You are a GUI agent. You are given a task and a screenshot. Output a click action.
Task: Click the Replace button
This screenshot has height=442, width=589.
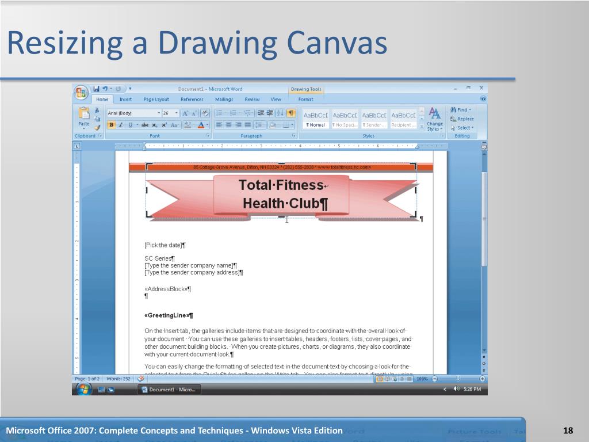(x=462, y=119)
